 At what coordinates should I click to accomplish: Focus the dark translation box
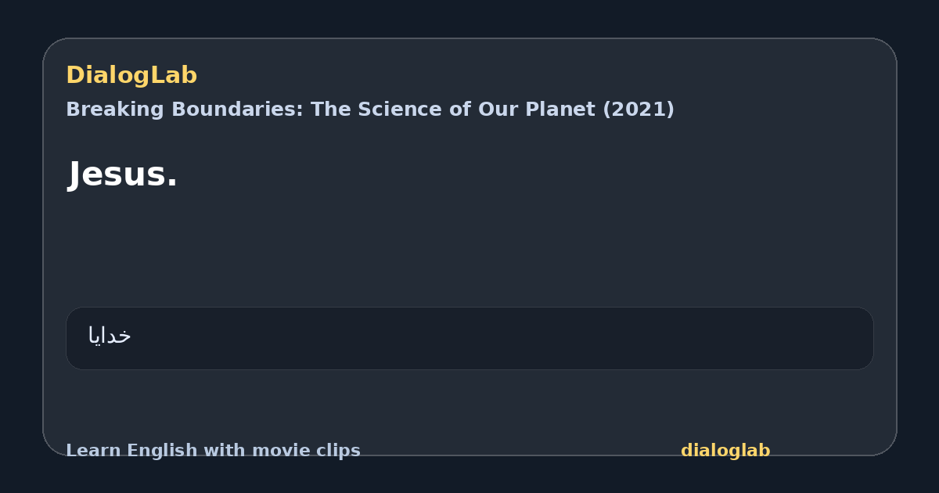click(x=469, y=338)
